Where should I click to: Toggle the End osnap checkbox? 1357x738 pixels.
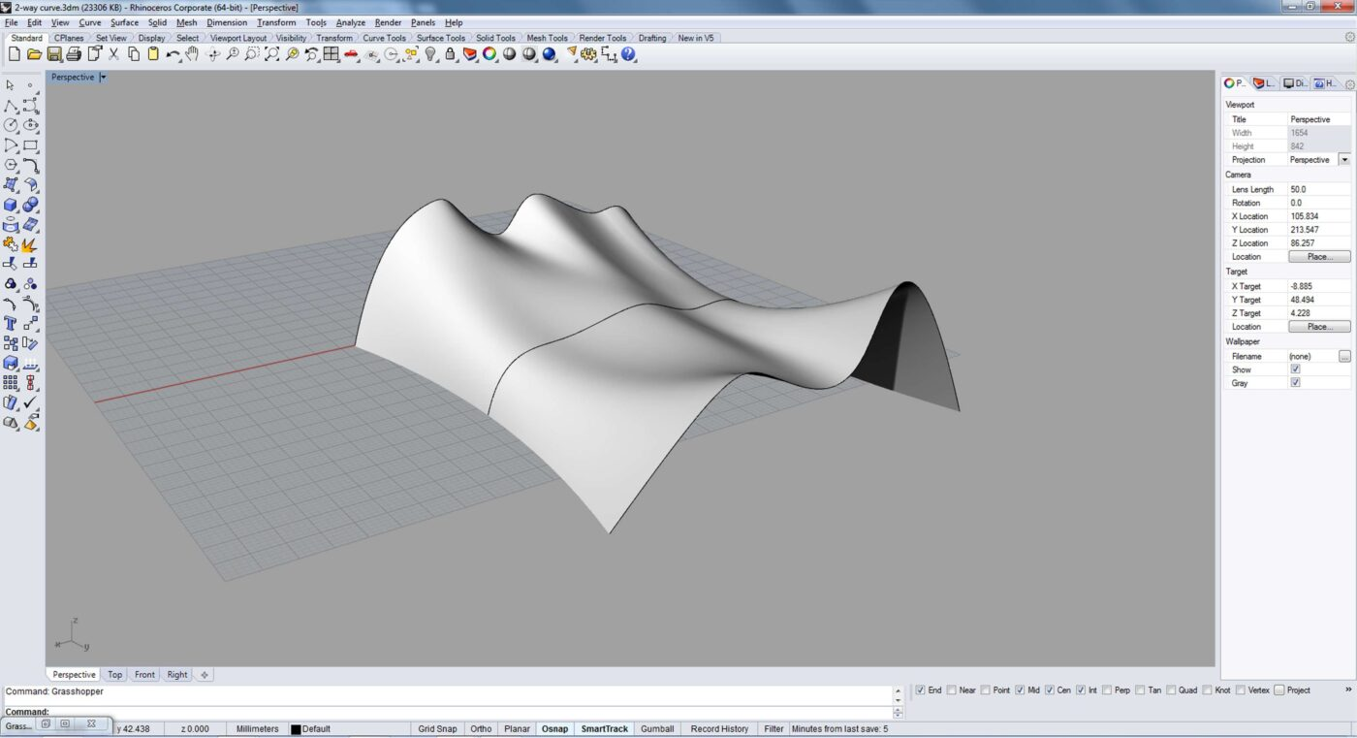(921, 690)
